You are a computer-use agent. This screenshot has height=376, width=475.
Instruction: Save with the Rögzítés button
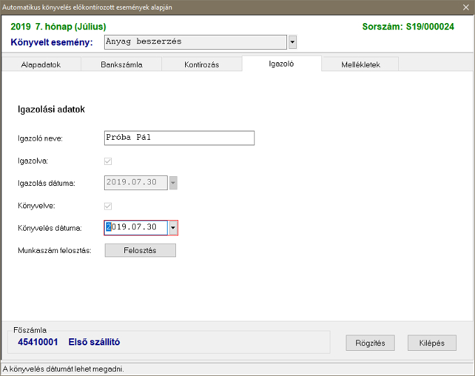click(x=370, y=342)
